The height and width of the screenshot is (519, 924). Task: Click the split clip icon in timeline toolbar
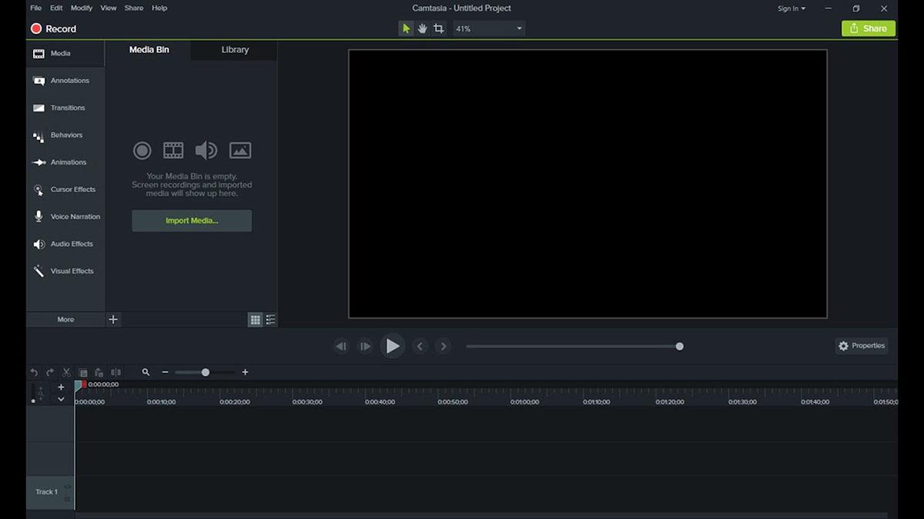coord(115,372)
